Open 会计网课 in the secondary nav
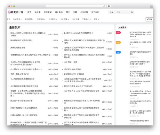This screenshot has width=160, height=135. pos(76,19)
